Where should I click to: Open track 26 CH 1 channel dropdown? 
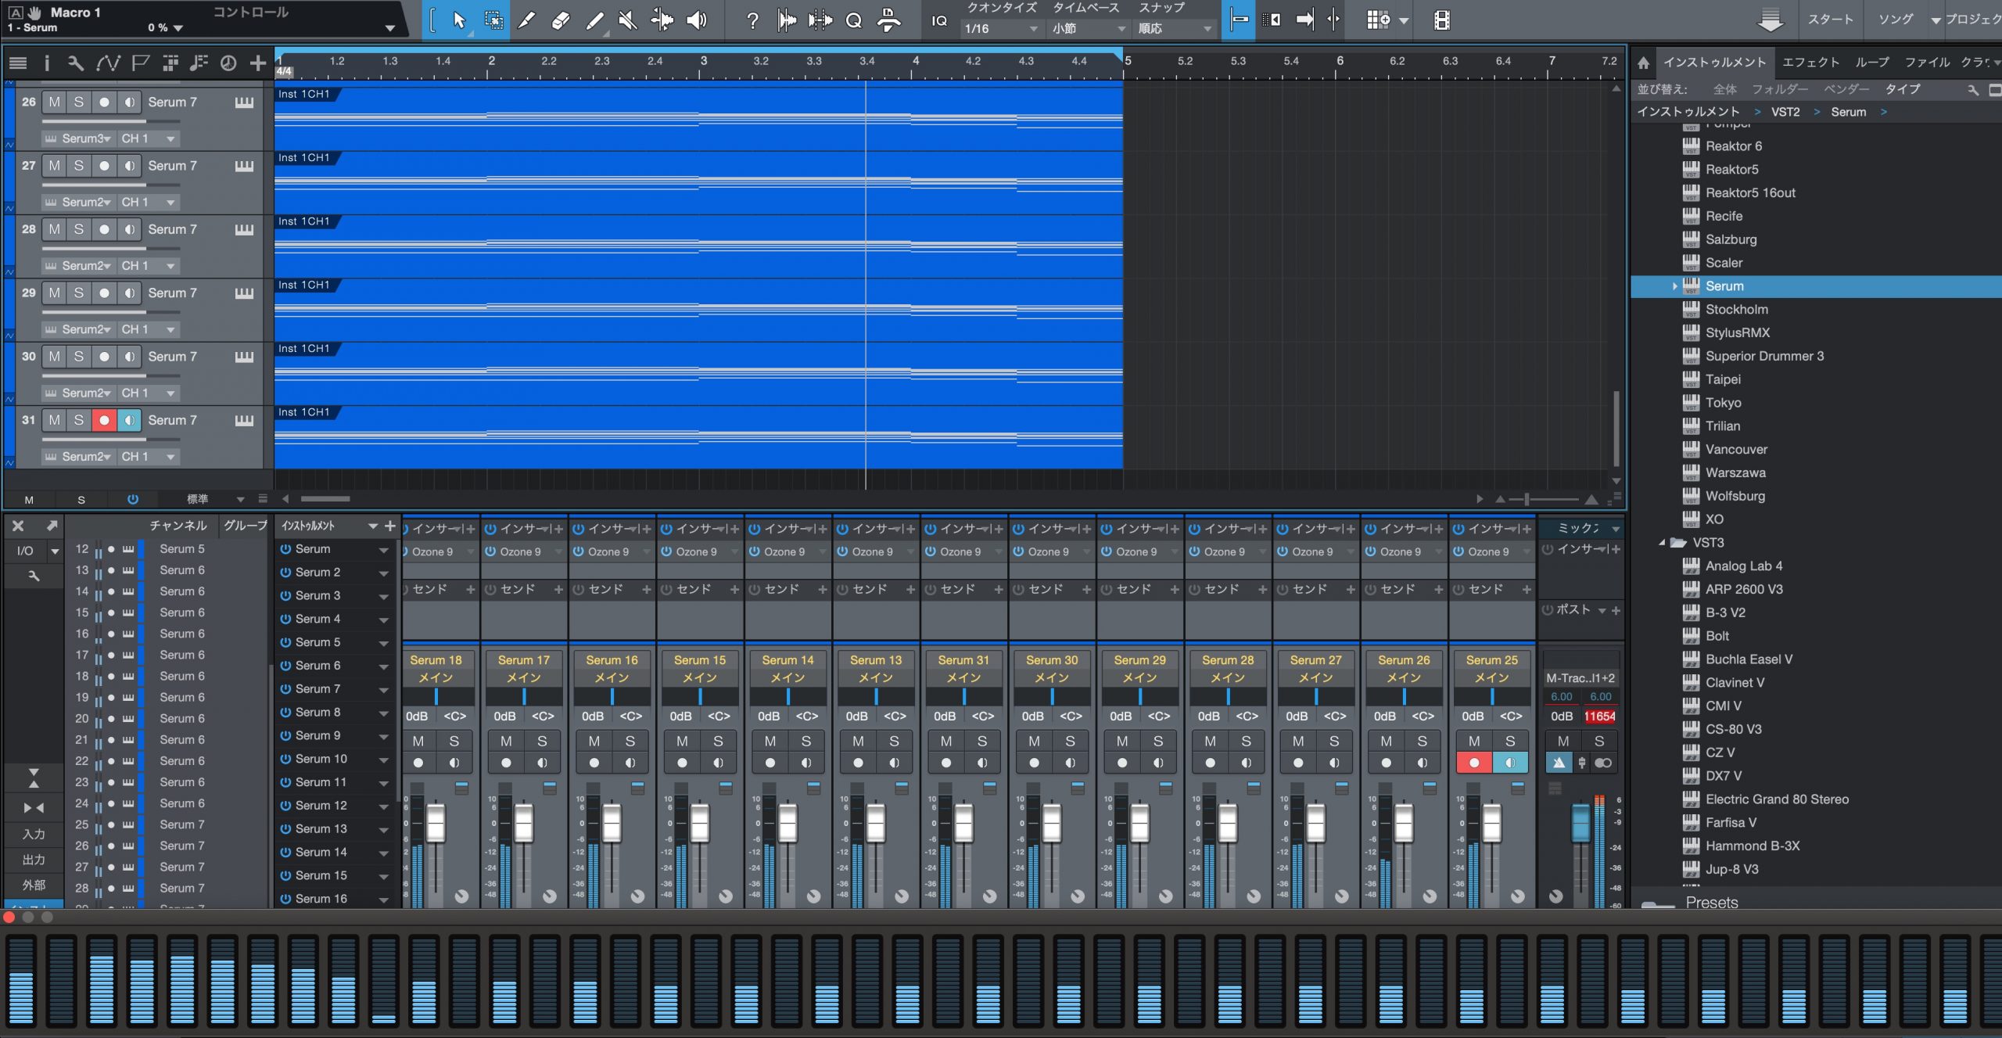tap(149, 138)
